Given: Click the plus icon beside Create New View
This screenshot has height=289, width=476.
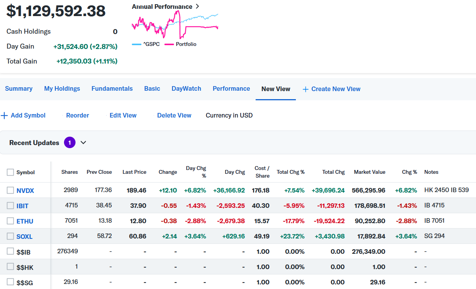Looking at the screenshot, I should pos(305,89).
